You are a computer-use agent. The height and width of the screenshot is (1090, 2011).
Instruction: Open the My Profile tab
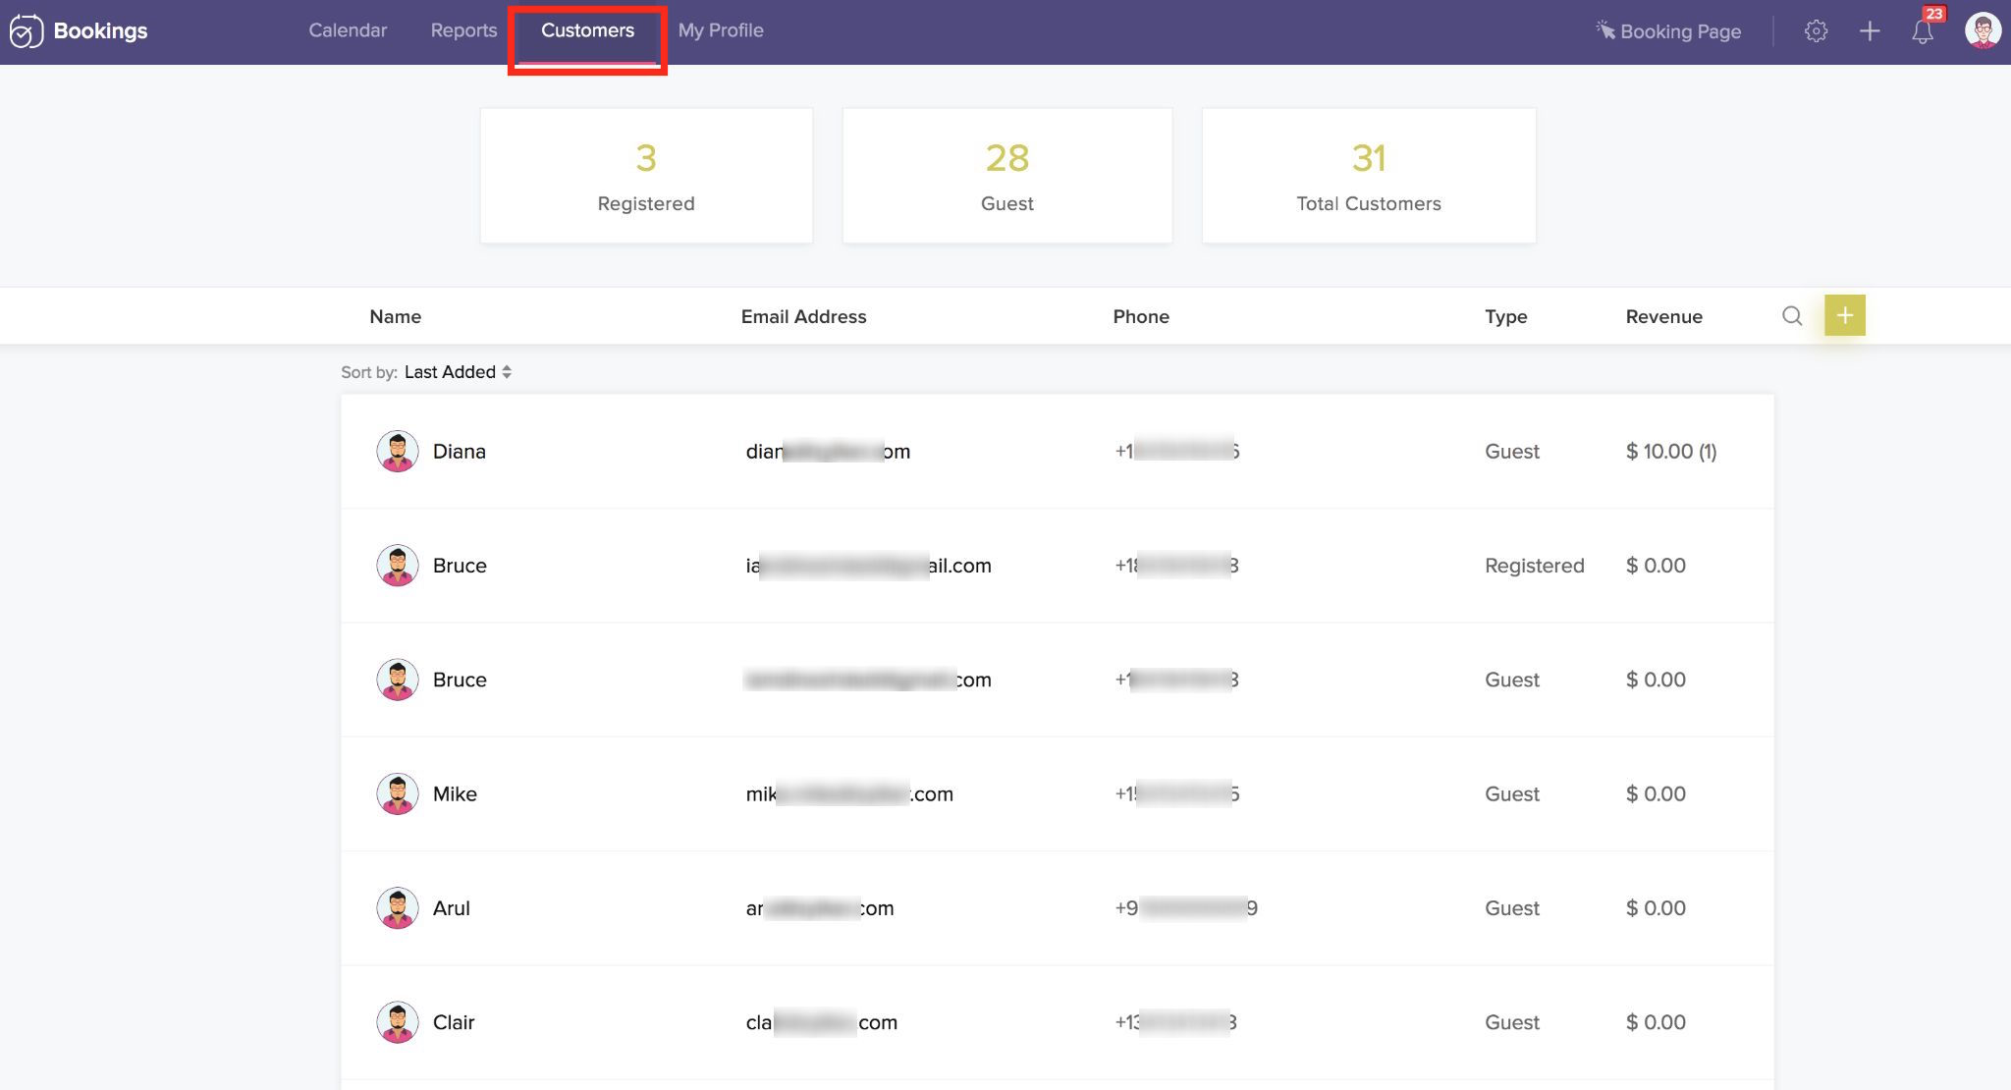tap(720, 30)
